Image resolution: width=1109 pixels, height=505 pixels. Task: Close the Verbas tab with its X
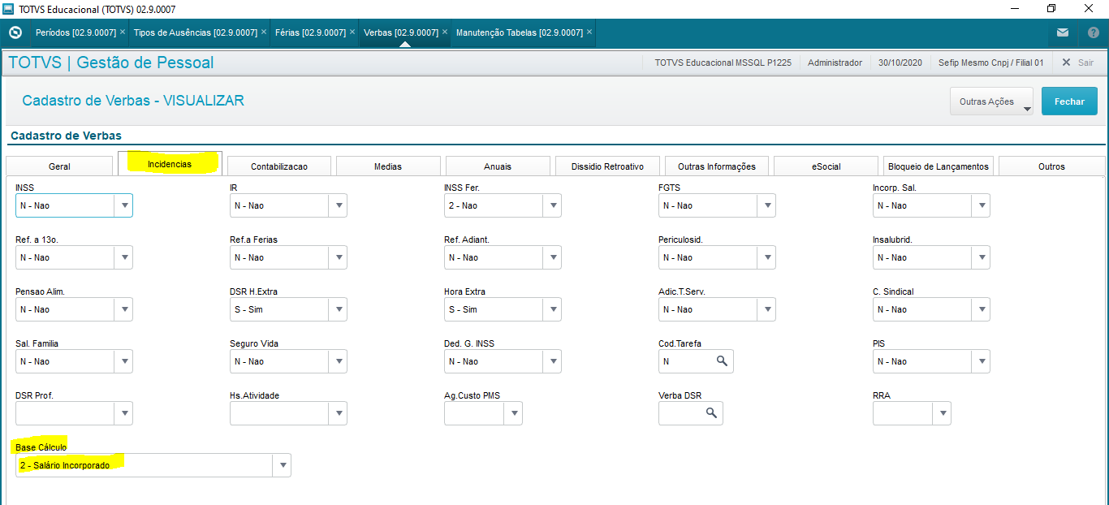click(x=445, y=32)
